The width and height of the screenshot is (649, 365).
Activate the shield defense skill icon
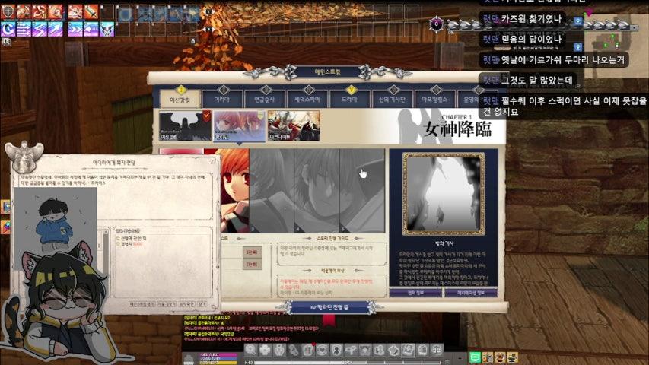pyautogui.click(x=8, y=12)
